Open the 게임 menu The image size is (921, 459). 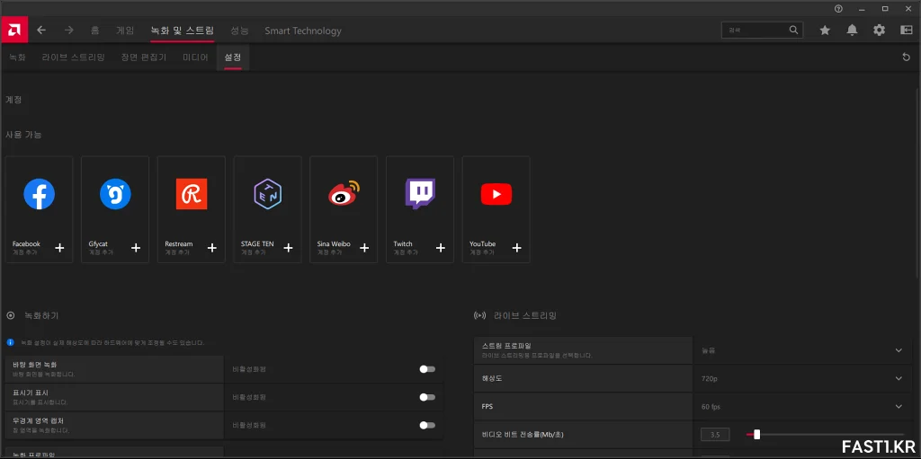tap(125, 31)
